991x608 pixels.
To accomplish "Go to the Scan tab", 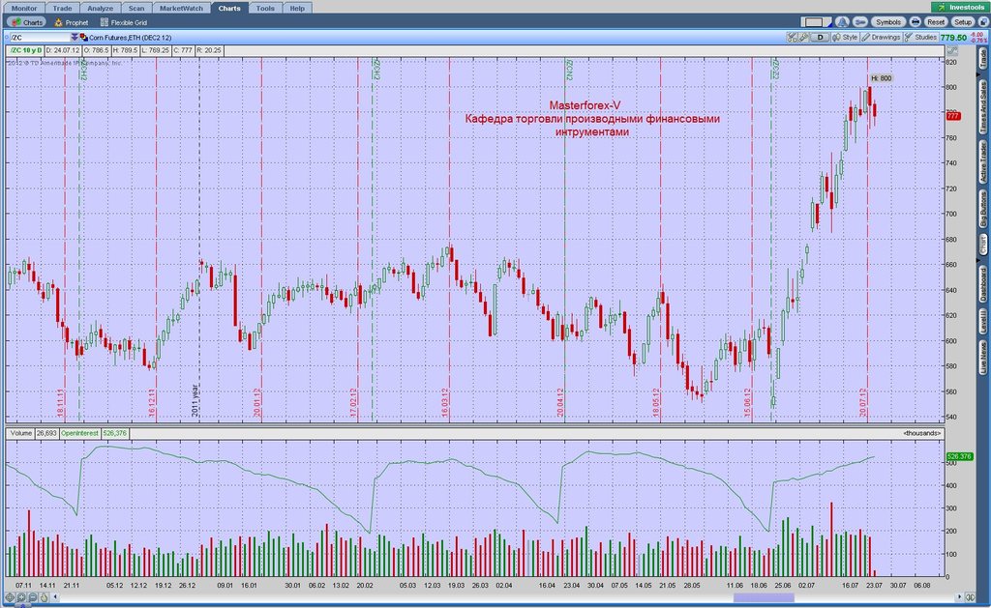I will (136, 8).
